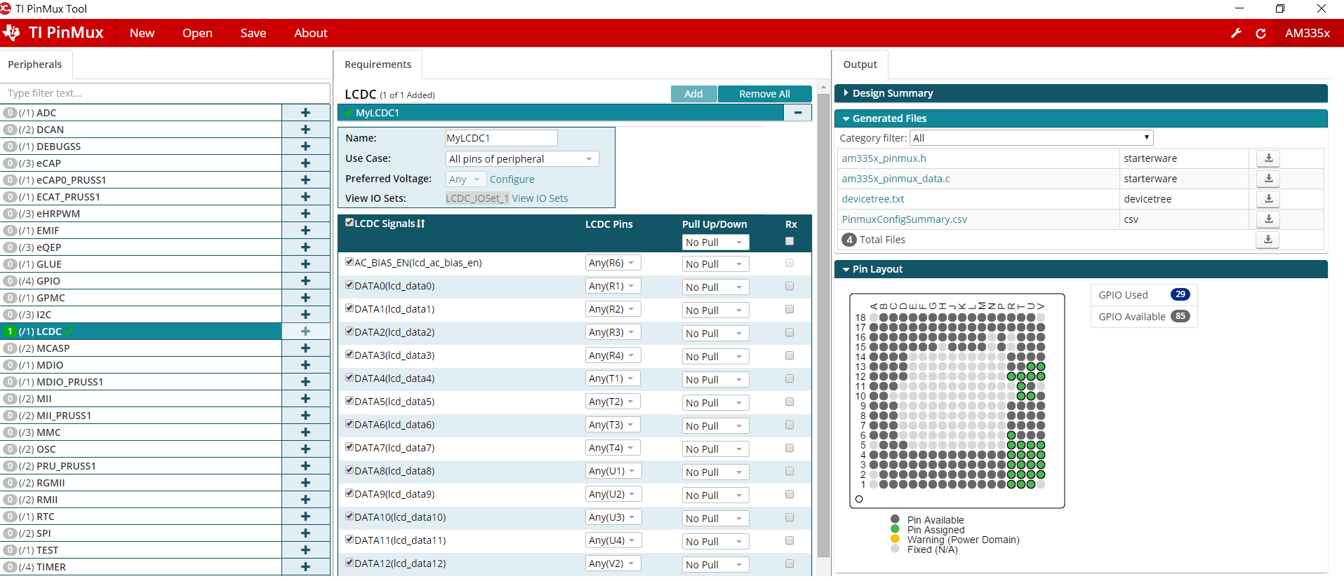
Task: Click the peripheral filter text field
Action: 165,93
